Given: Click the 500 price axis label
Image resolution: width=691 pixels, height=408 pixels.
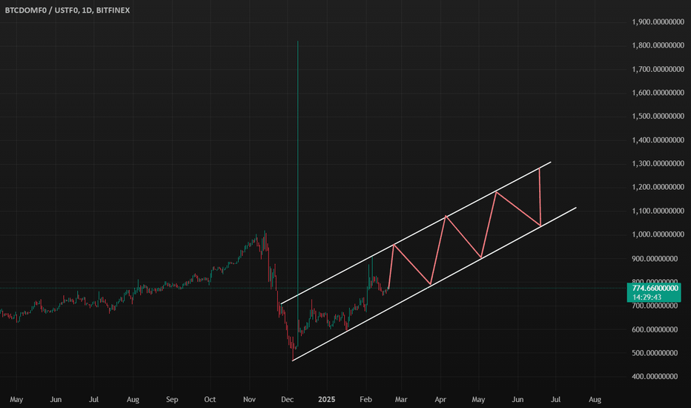Looking at the screenshot, I should (655, 353).
